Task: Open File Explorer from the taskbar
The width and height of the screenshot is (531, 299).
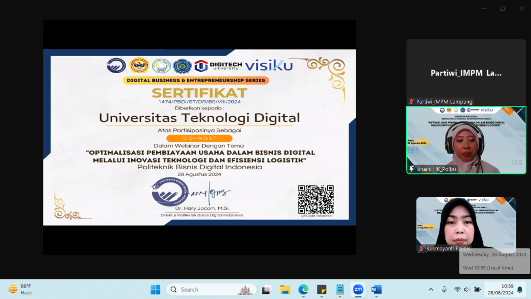Action: click(x=285, y=289)
